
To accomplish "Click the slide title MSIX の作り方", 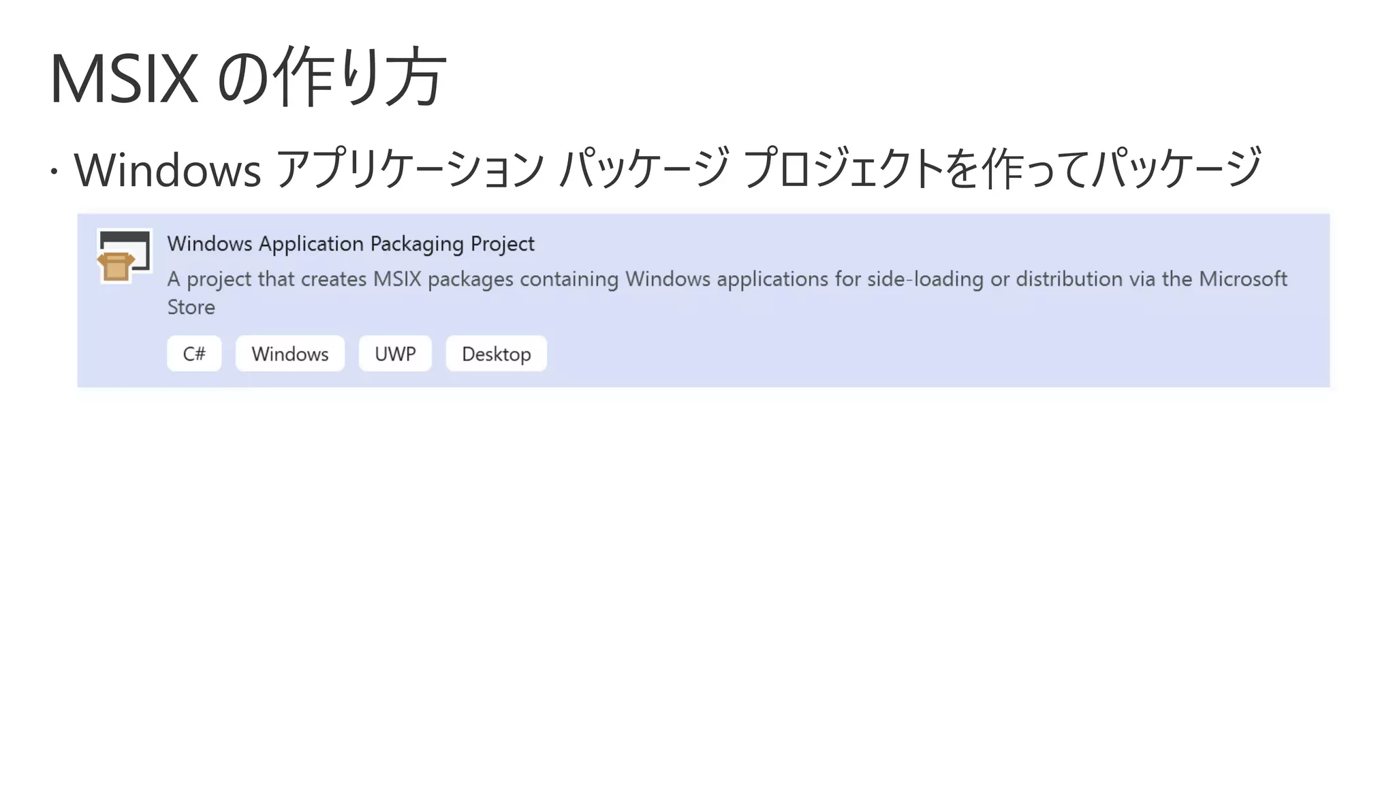I will [x=248, y=78].
